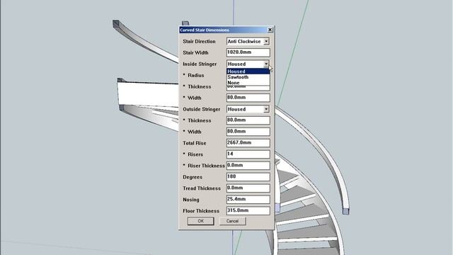
Task: Click the Stair Direction label
Action: [x=199, y=41]
